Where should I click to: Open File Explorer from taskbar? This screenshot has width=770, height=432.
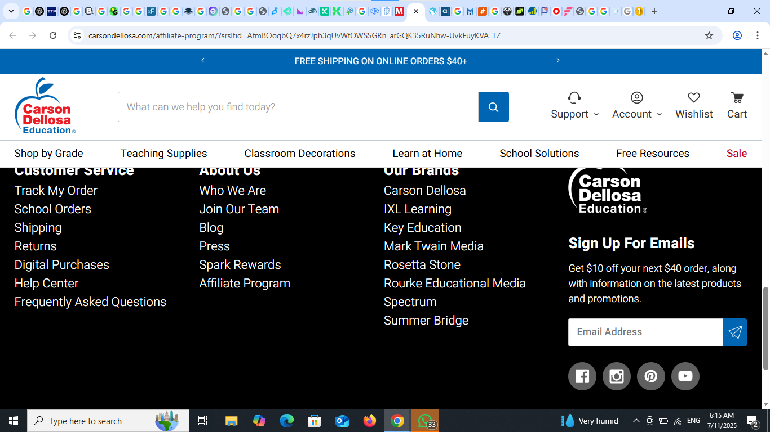click(x=231, y=421)
